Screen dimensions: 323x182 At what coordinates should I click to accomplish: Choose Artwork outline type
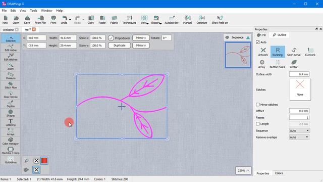[263, 52]
